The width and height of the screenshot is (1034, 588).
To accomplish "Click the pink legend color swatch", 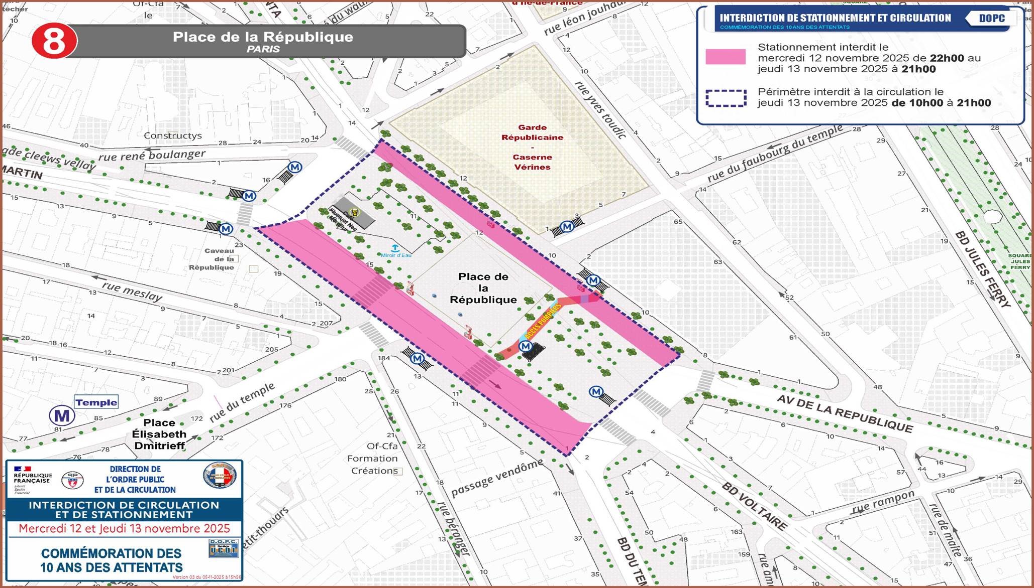I will click(726, 57).
